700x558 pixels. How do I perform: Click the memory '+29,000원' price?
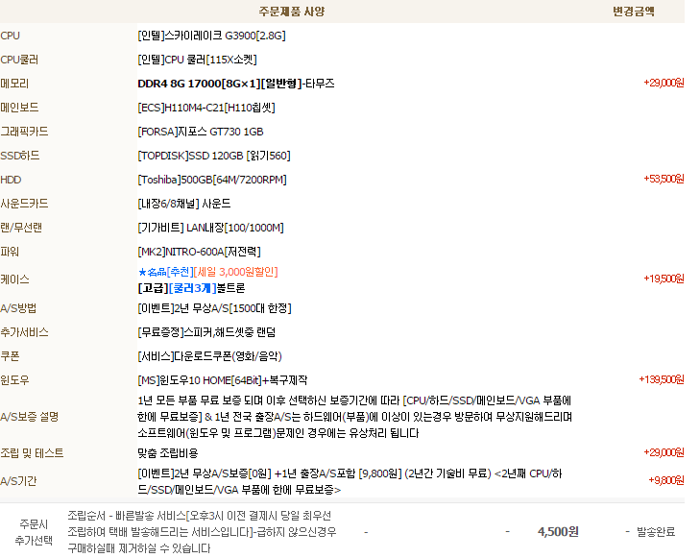(x=664, y=83)
